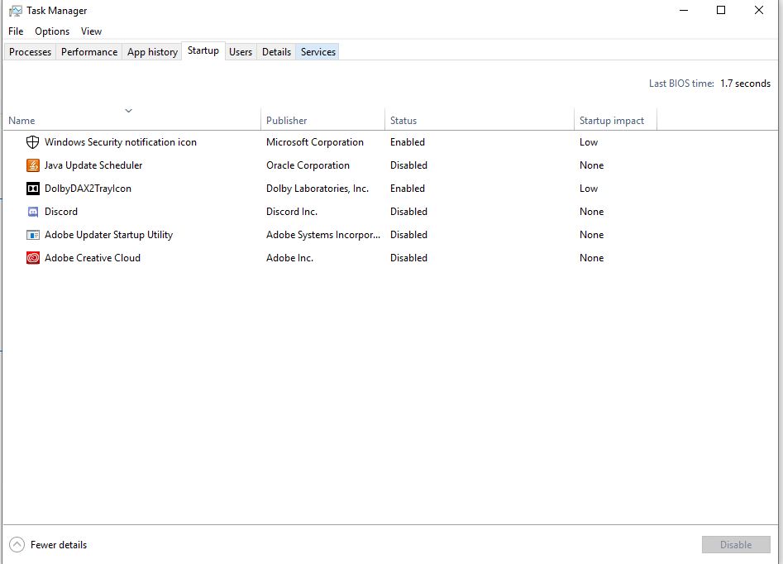Select Adobe Creative Cloud entry
The width and height of the screenshot is (783, 564).
pyautogui.click(x=390, y=258)
